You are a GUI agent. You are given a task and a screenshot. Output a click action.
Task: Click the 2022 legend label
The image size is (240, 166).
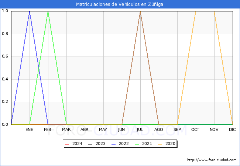(x=124, y=144)
